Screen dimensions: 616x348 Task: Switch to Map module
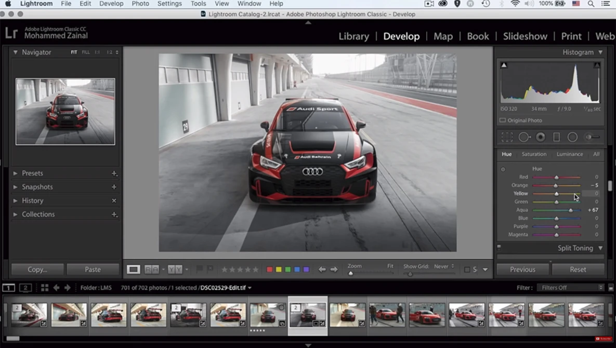click(x=443, y=36)
